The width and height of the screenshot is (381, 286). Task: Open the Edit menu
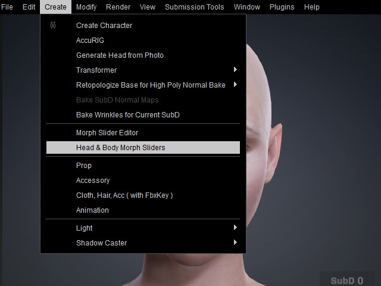pyautogui.click(x=29, y=7)
